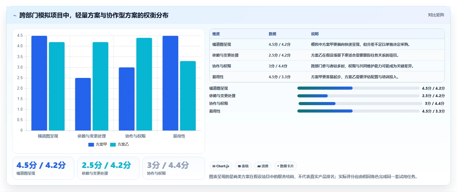
Task: Select the 进度 chip
Action: 263,166
